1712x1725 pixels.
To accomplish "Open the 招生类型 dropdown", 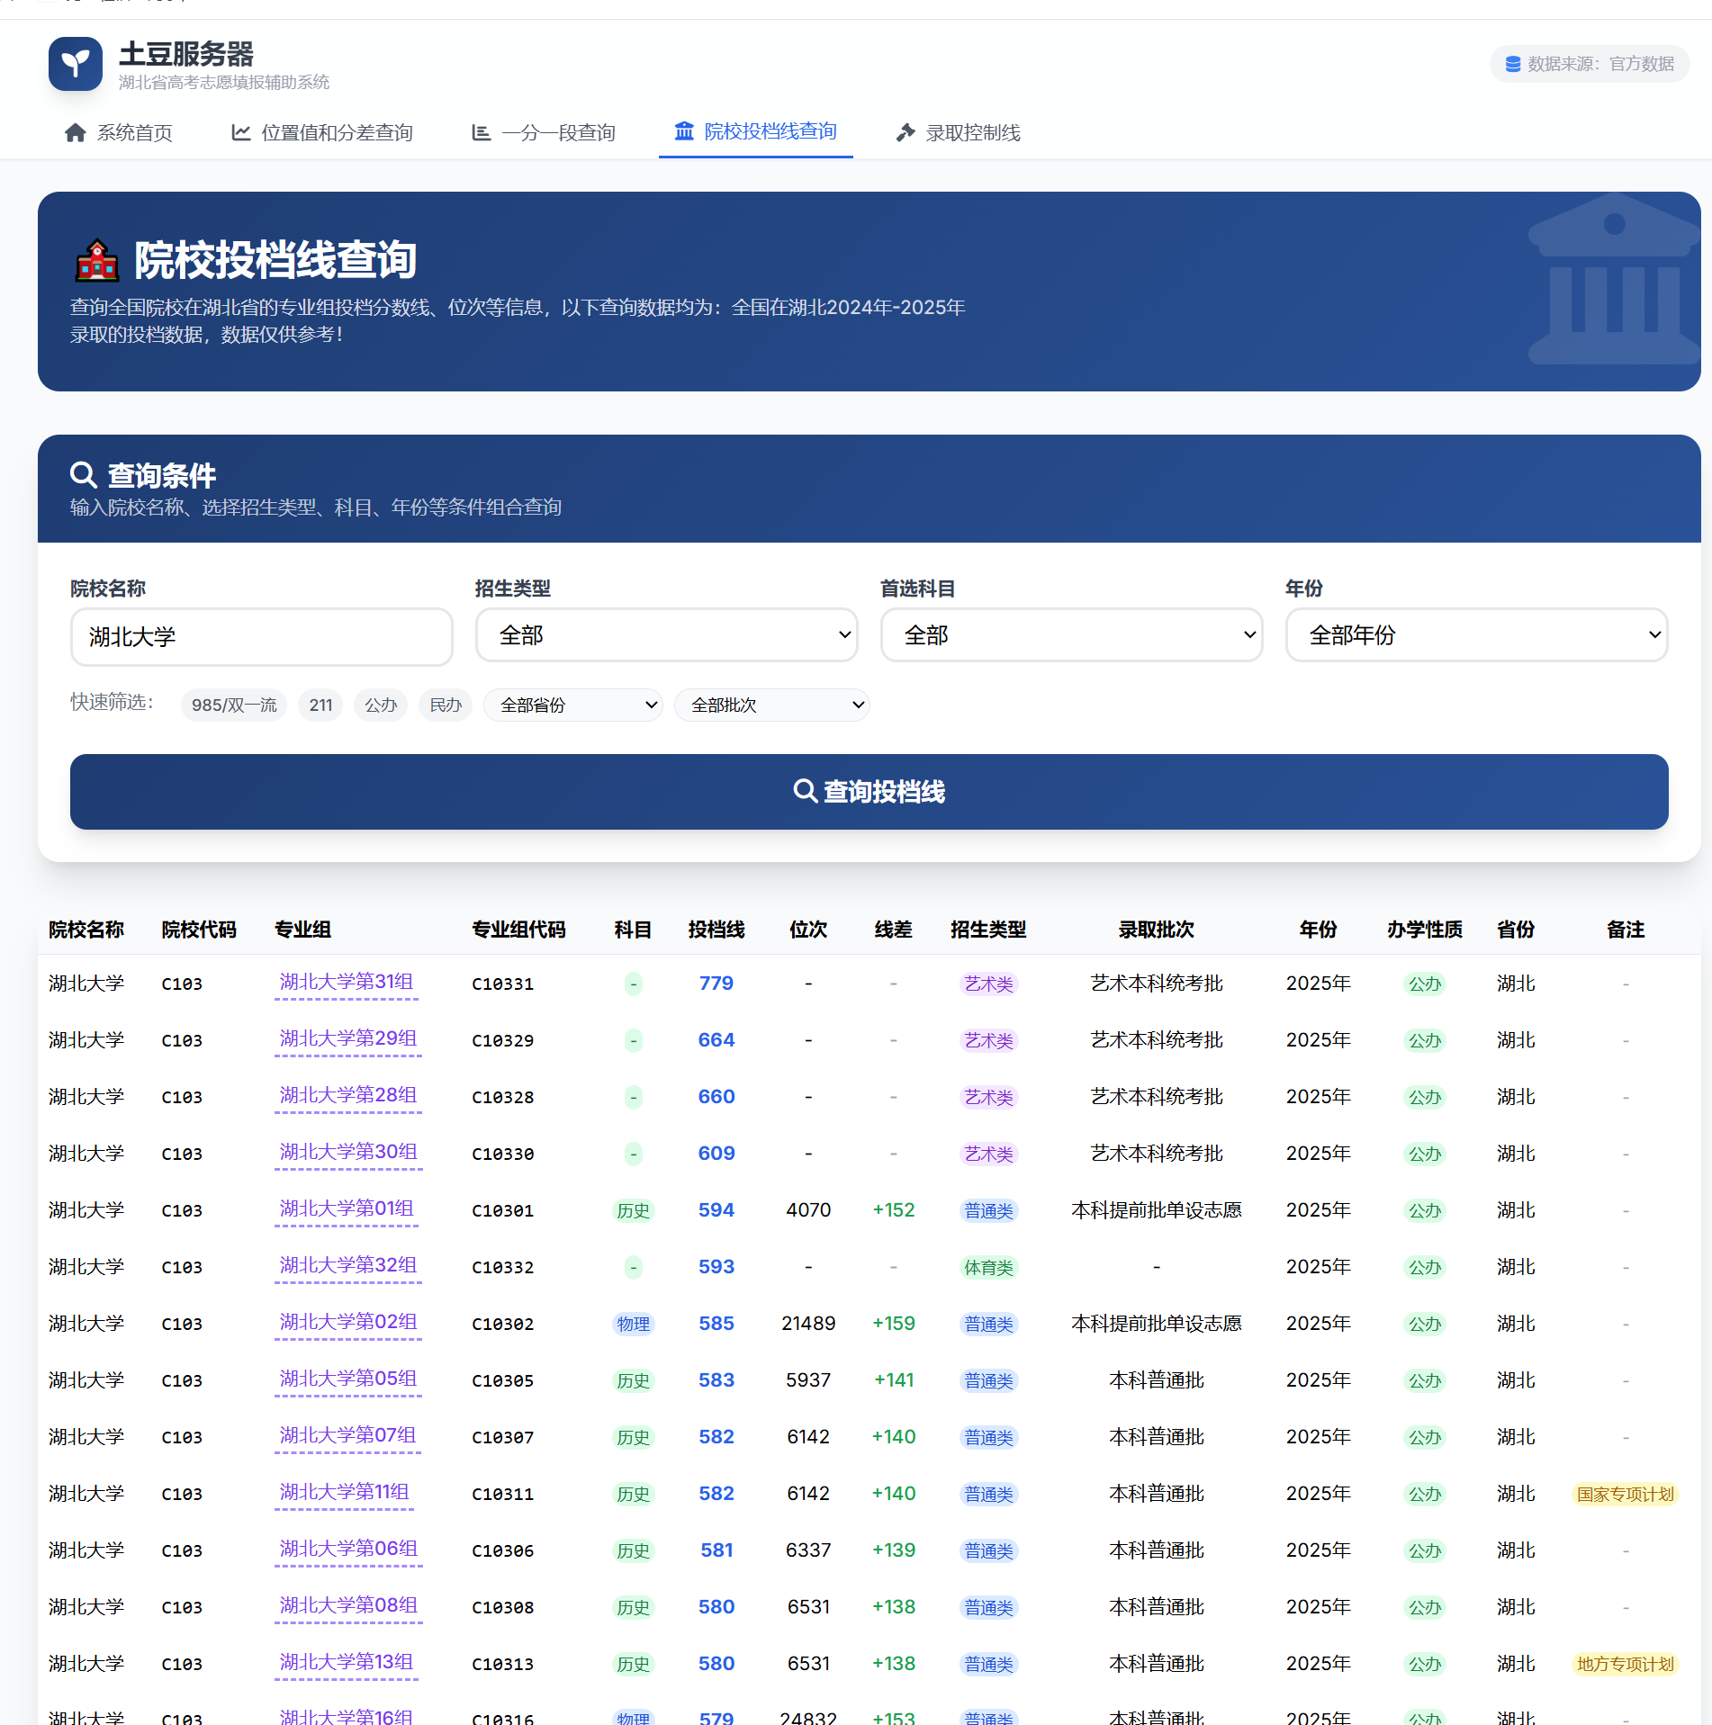I will [666, 635].
